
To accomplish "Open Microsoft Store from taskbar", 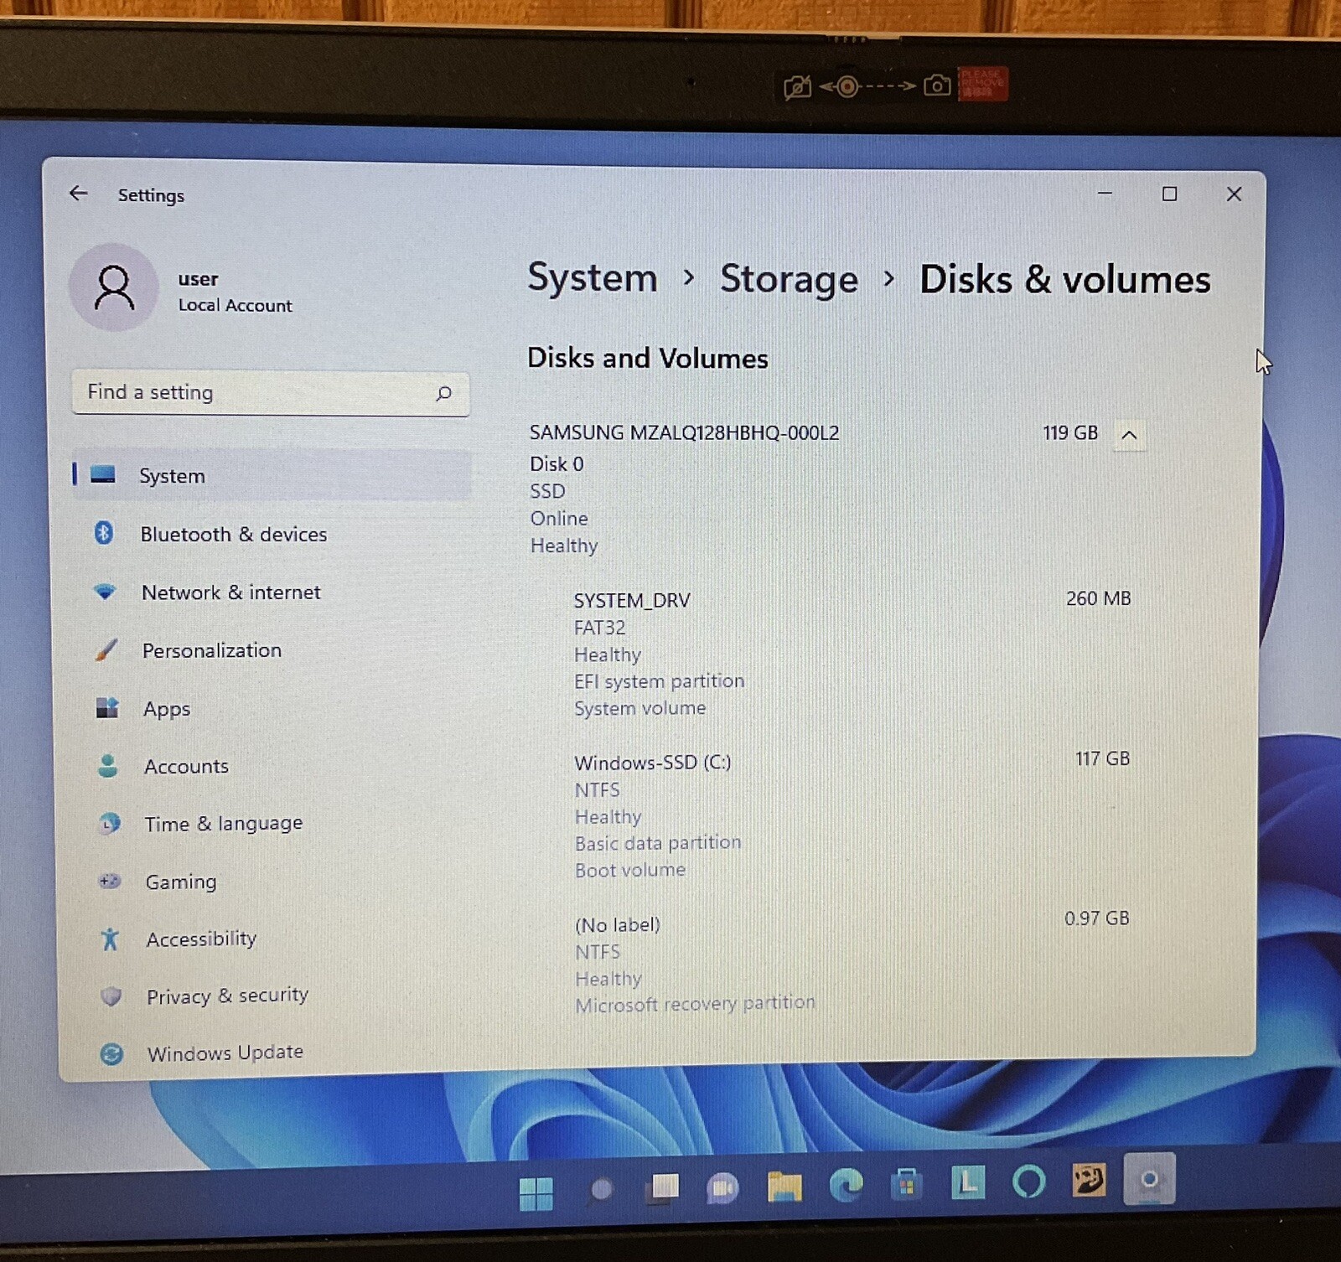I will [906, 1184].
